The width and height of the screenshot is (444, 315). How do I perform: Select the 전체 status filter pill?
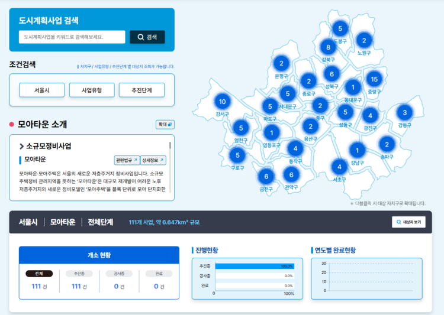[x=39, y=274]
